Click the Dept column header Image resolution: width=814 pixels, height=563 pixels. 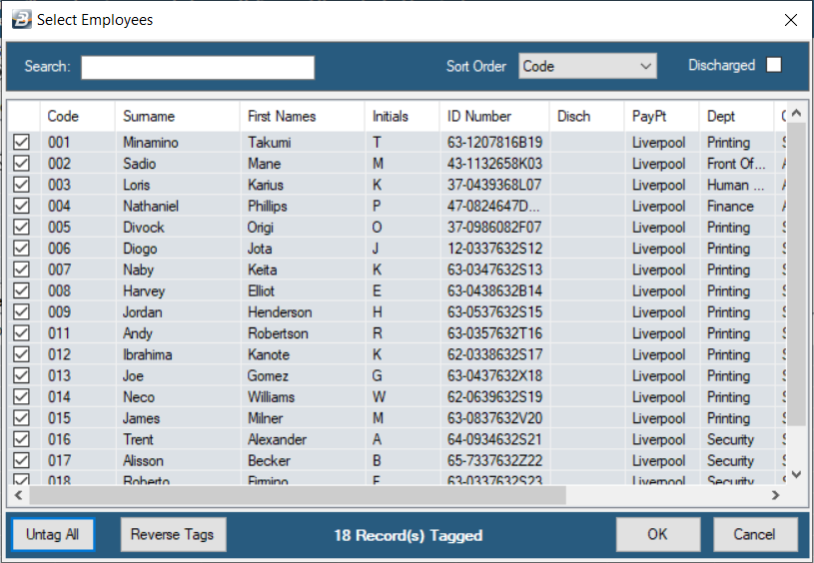click(737, 116)
